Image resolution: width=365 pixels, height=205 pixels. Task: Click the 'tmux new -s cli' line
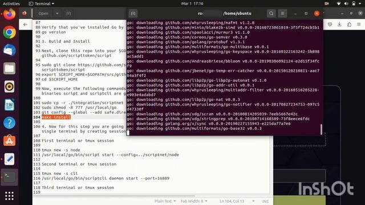[x=59, y=173]
